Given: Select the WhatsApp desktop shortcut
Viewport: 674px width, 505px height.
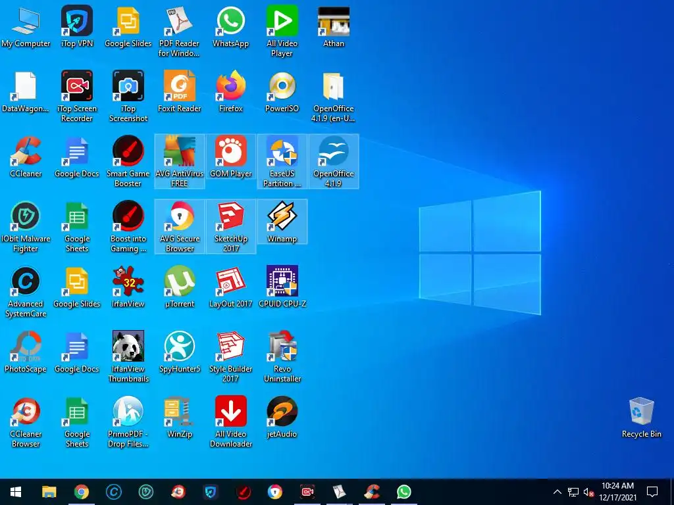Looking at the screenshot, I should pyautogui.click(x=231, y=27).
